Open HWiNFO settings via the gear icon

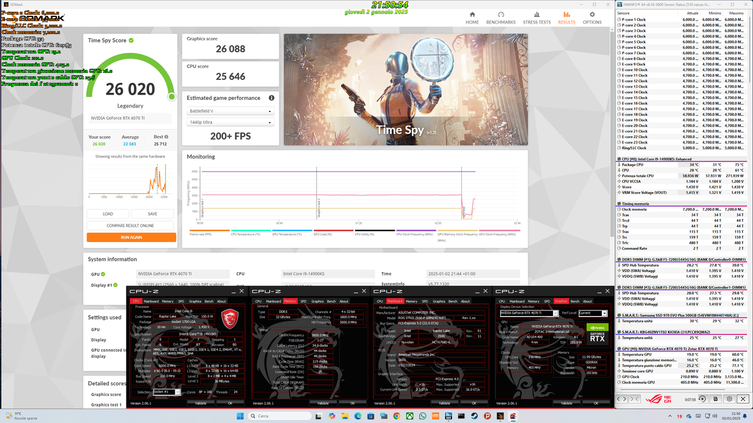pos(729,398)
